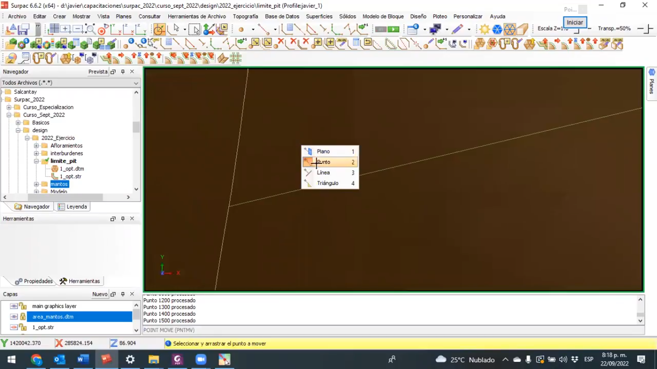This screenshot has height=369, width=657.
Task: Click Nuevo button in Capas panel
Action: pyautogui.click(x=100, y=294)
